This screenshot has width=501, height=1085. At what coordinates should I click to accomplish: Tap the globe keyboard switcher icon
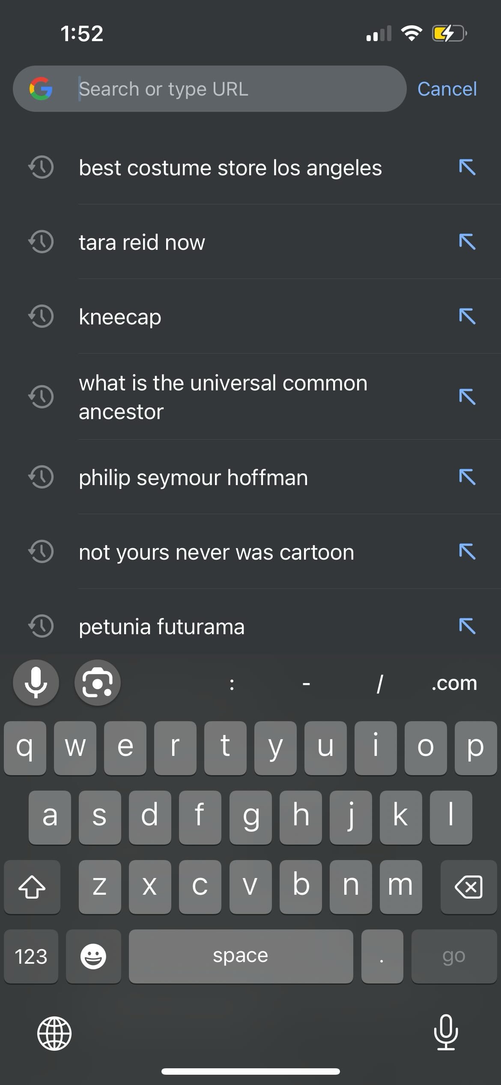[54, 1033]
